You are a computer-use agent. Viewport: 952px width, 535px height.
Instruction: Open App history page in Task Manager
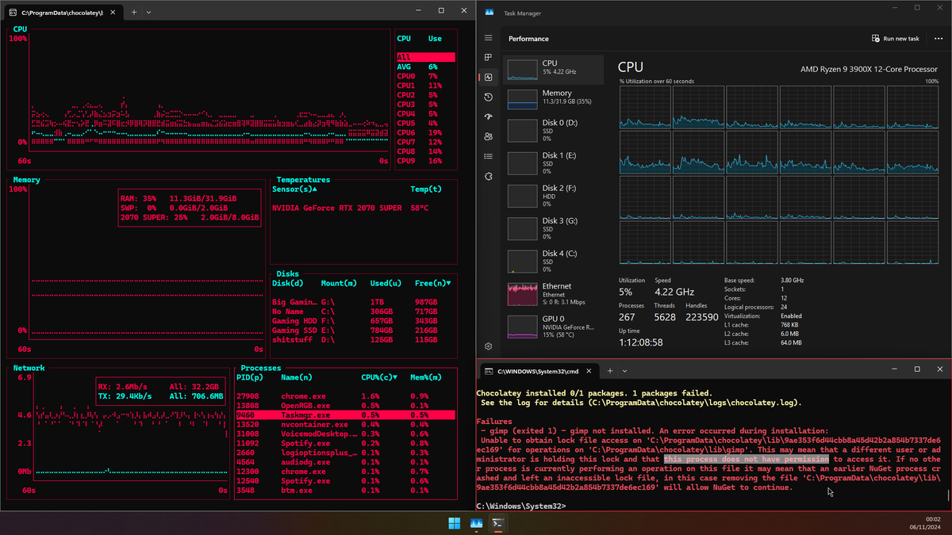(x=489, y=97)
